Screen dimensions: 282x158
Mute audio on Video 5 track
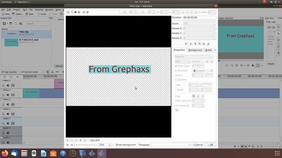8,86
